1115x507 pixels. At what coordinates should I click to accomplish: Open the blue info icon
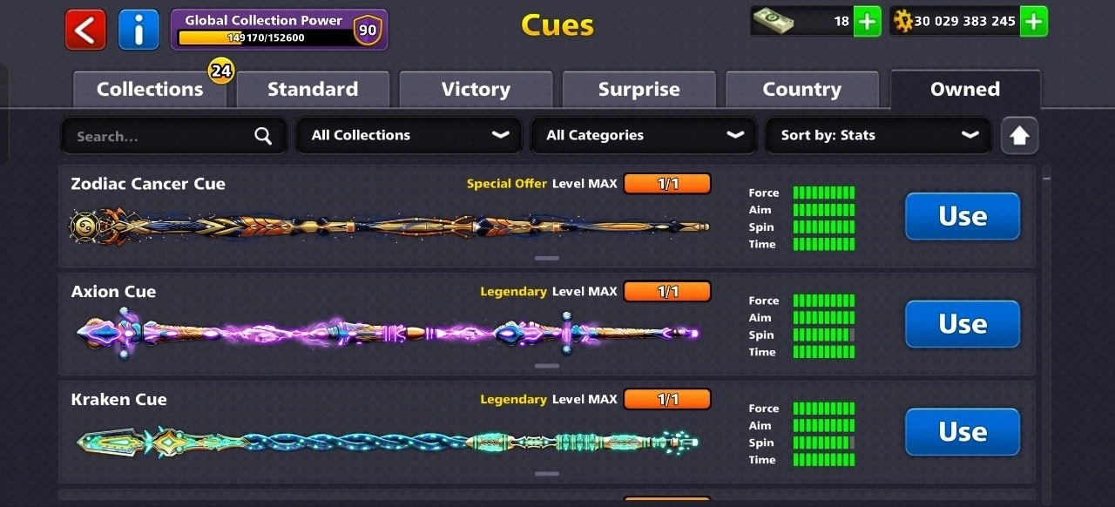point(139,30)
